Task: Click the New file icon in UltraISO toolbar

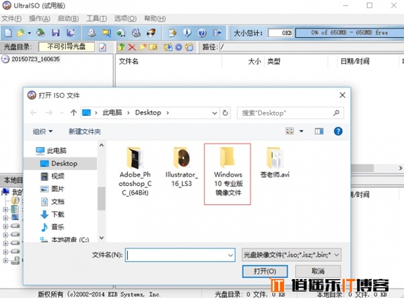Action: point(8,33)
